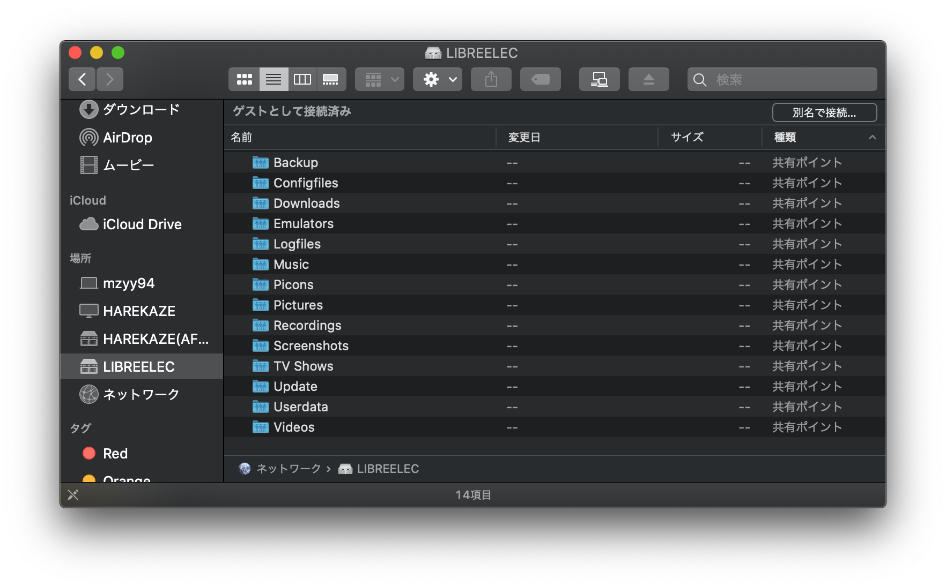Viewport: 946px width, 587px height.
Task: Select the Red tag in the sidebar
Action: point(142,453)
